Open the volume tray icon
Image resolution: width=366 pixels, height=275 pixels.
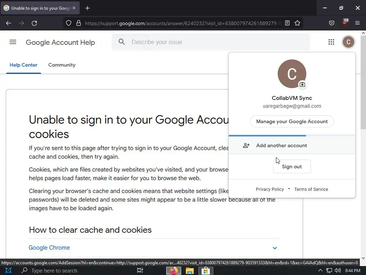coord(337,271)
